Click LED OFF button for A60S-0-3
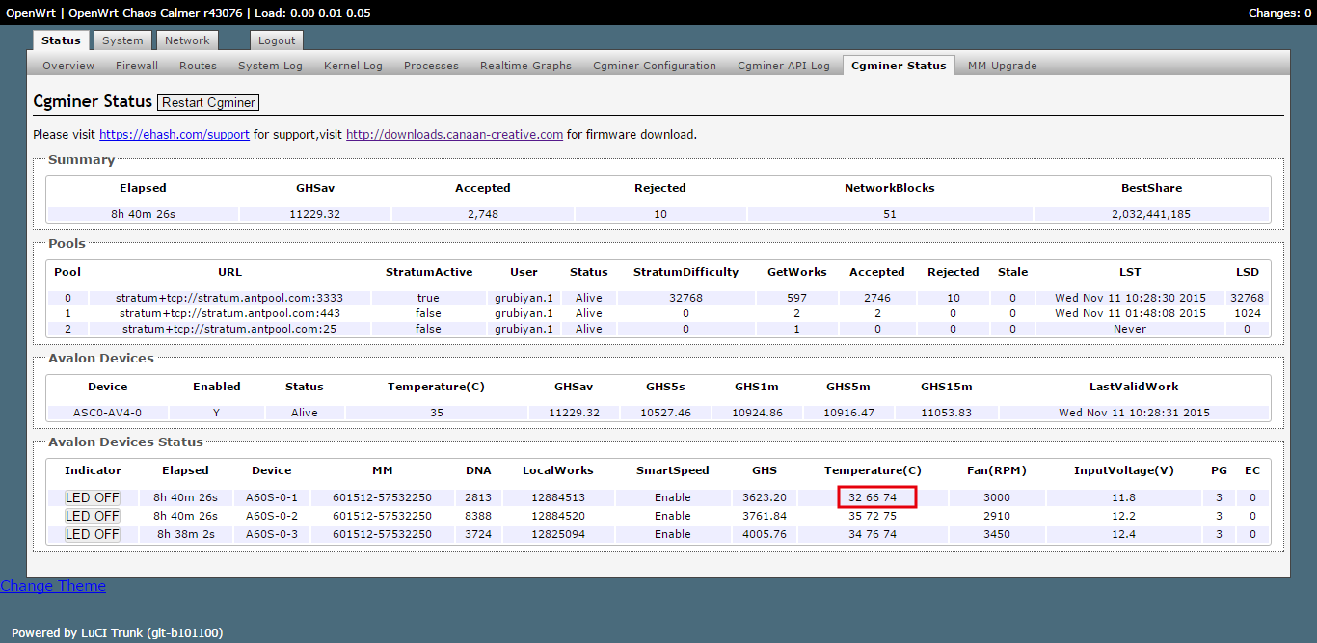The image size is (1317, 643). coord(93,534)
